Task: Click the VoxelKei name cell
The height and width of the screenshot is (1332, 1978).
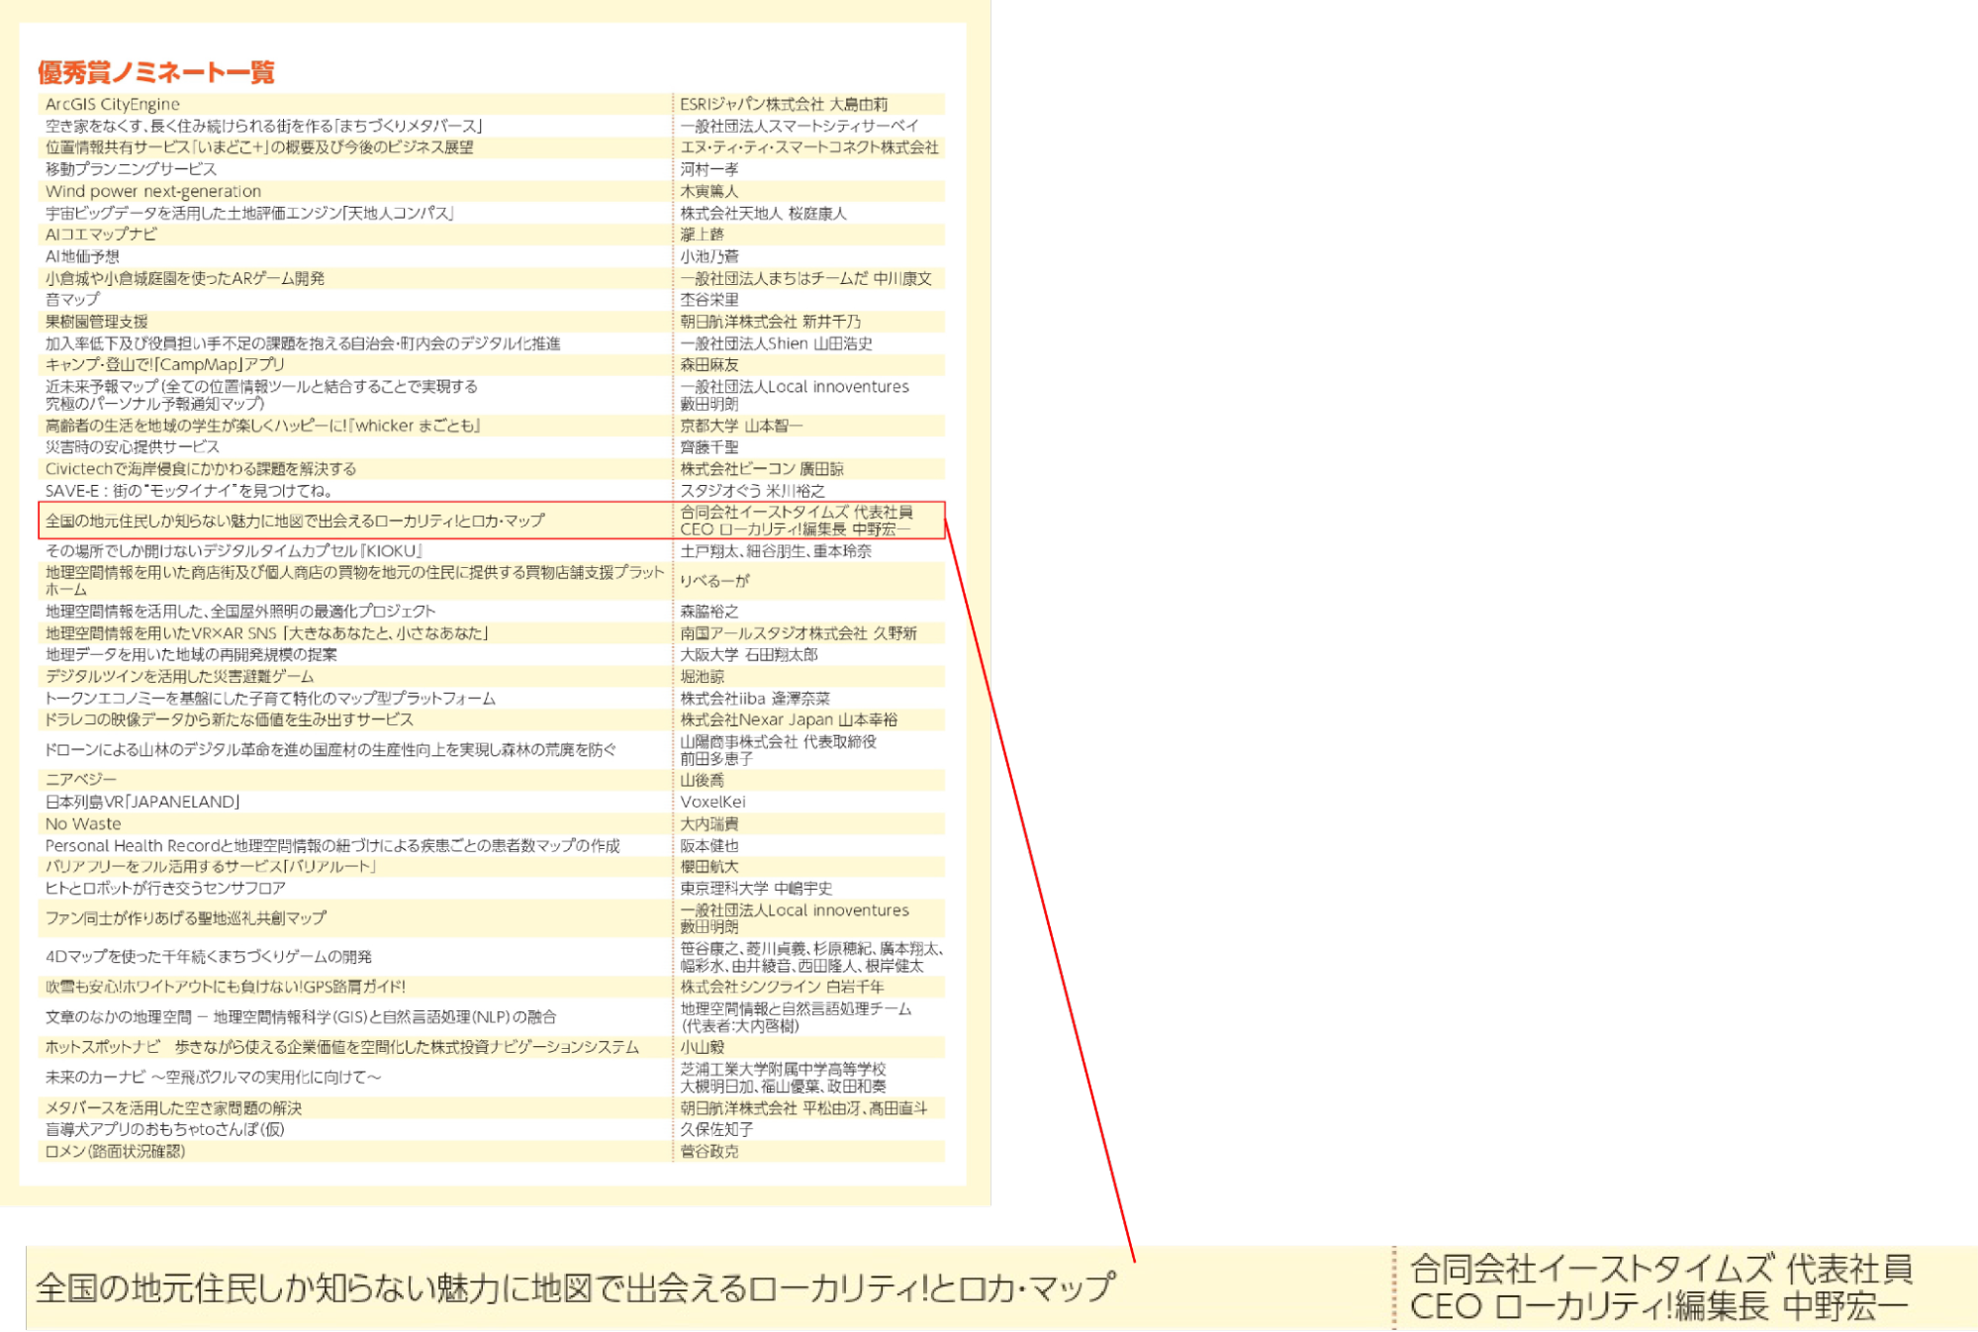Action: coord(712,802)
